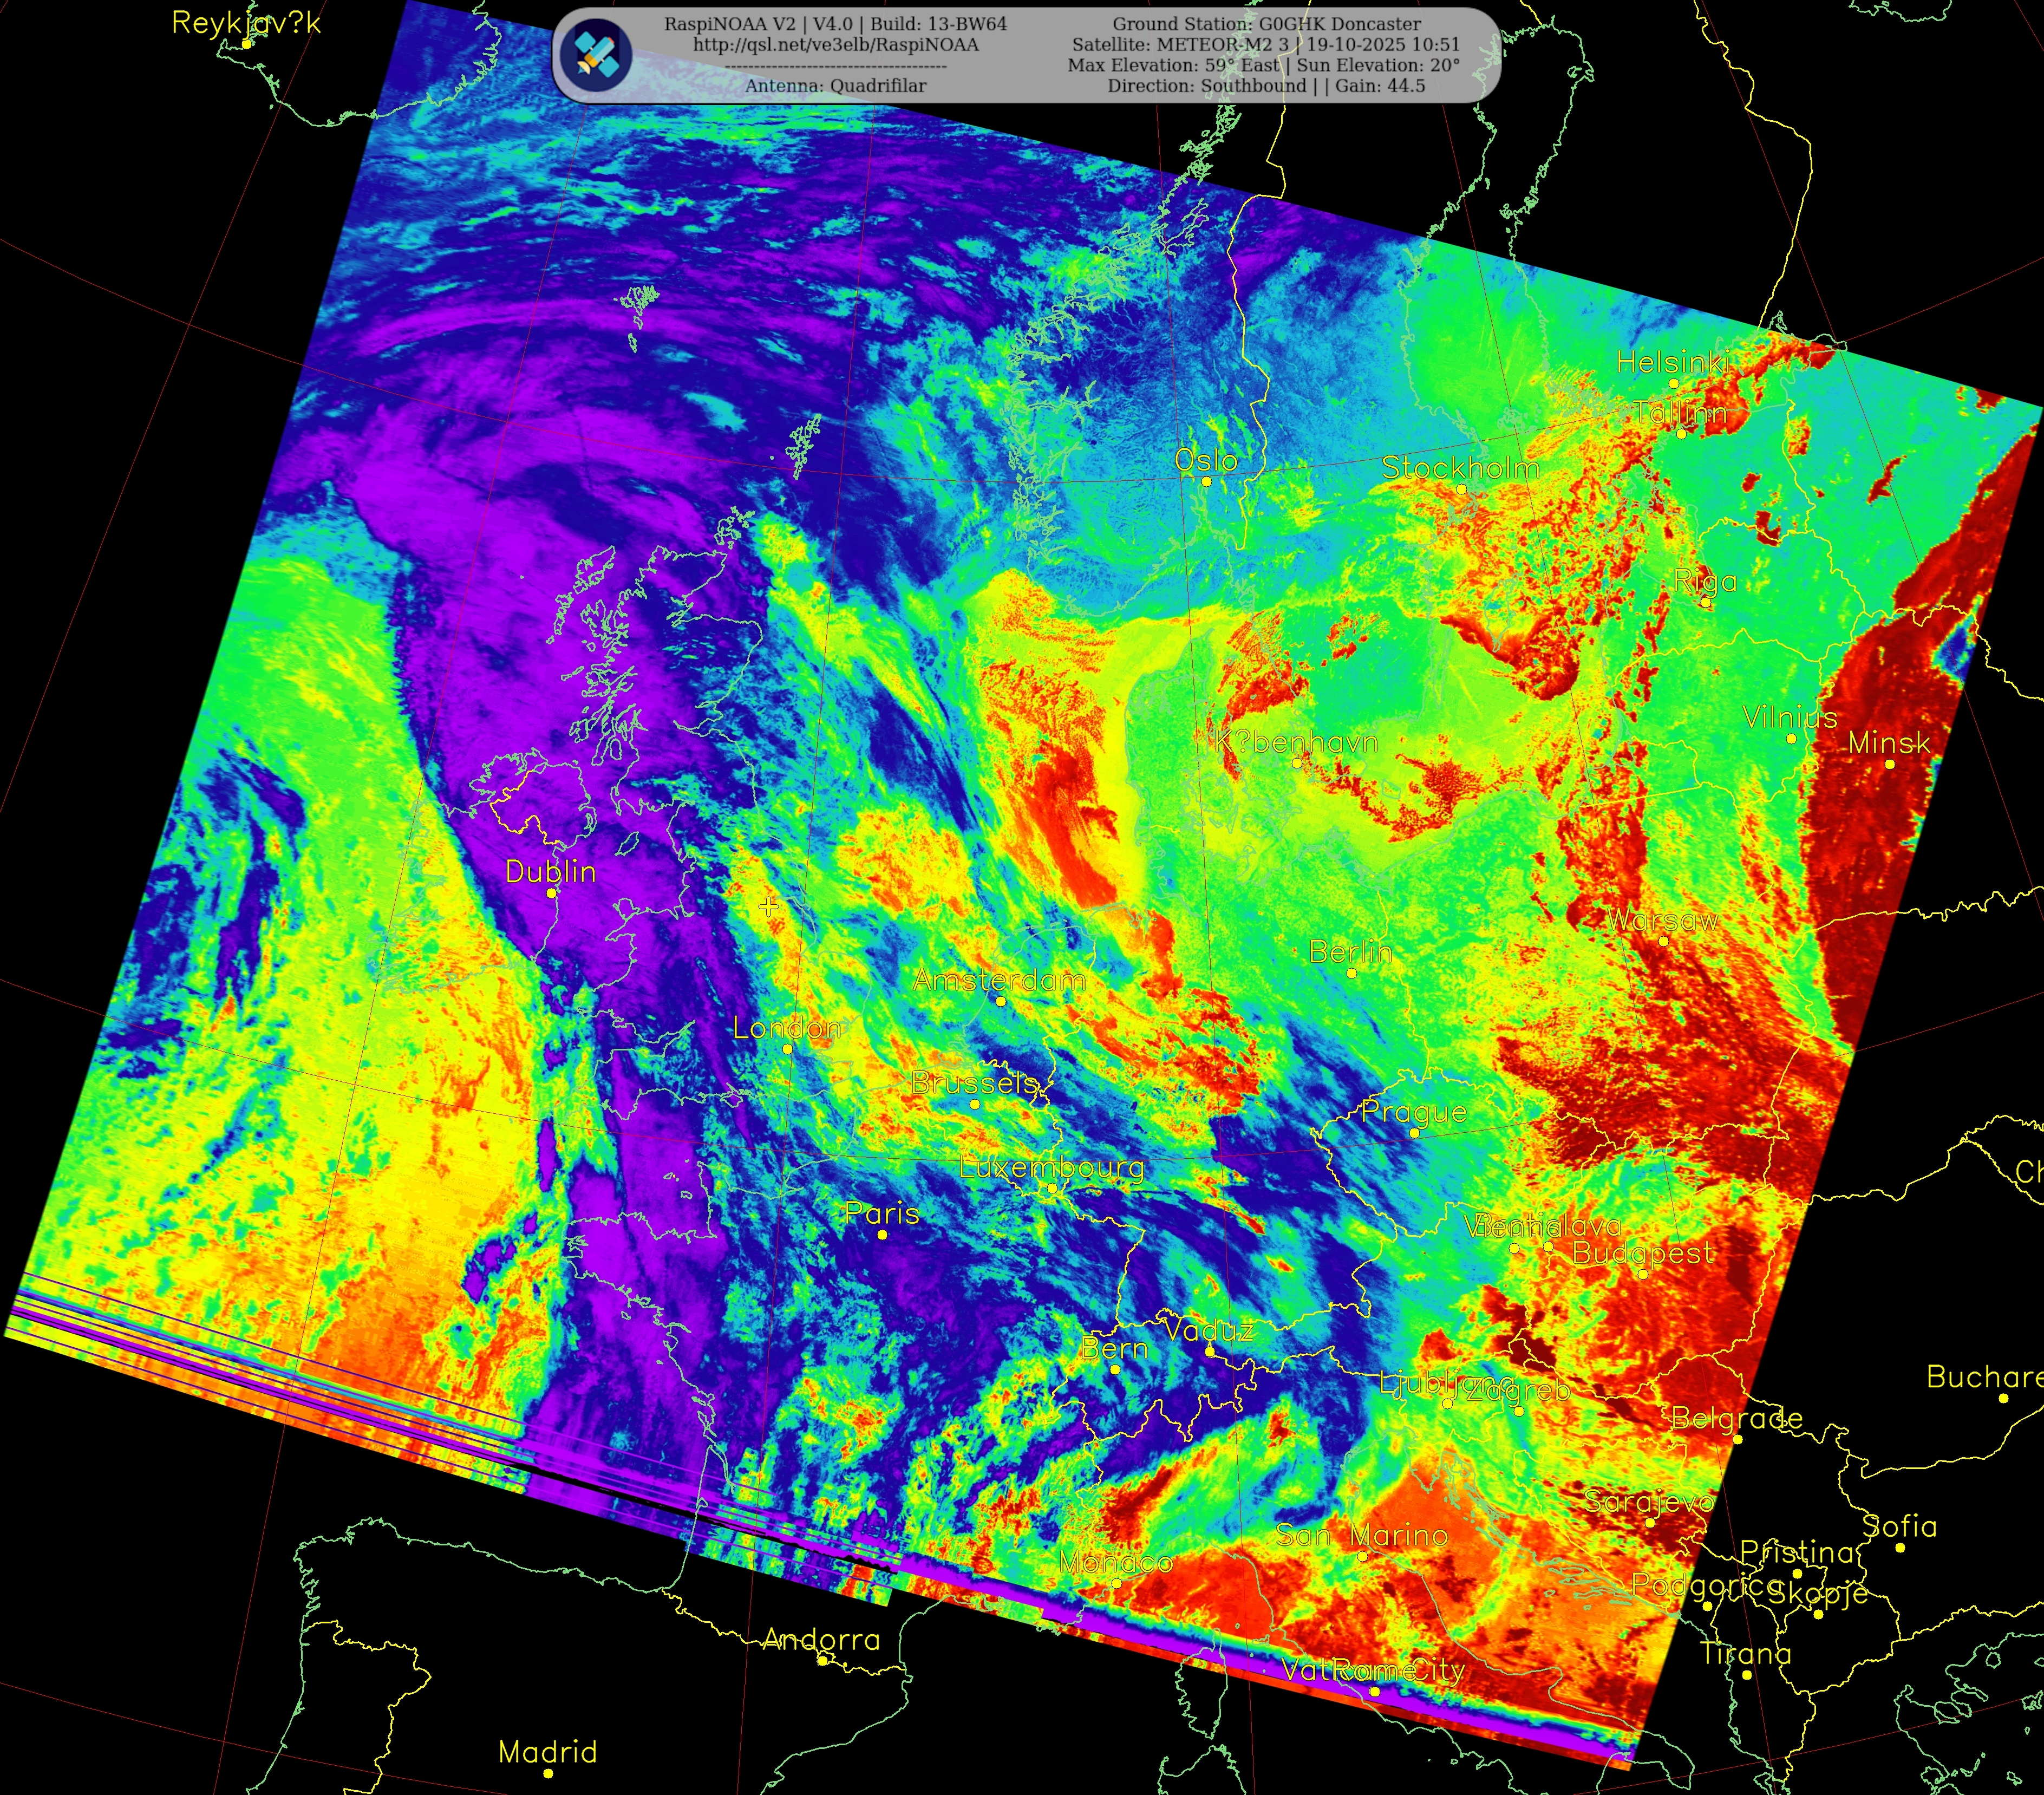Image resolution: width=2044 pixels, height=1795 pixels.
Task: Click the Minsk city label
Action: click(1889, 743)
